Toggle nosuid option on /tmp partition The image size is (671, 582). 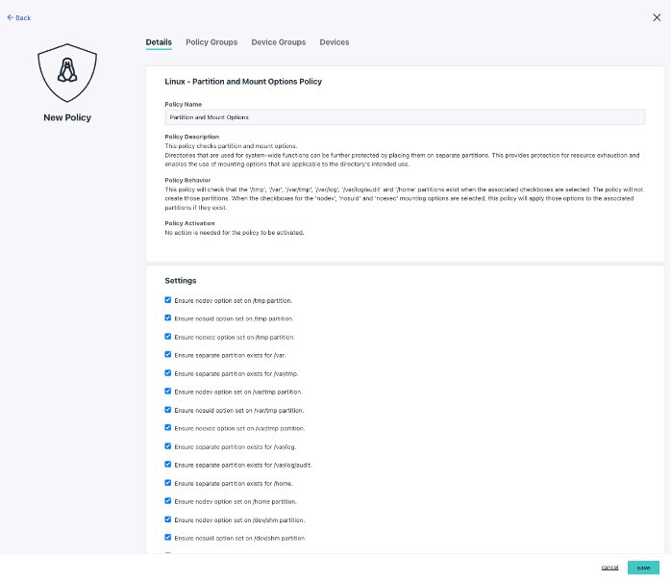(168, 318)
